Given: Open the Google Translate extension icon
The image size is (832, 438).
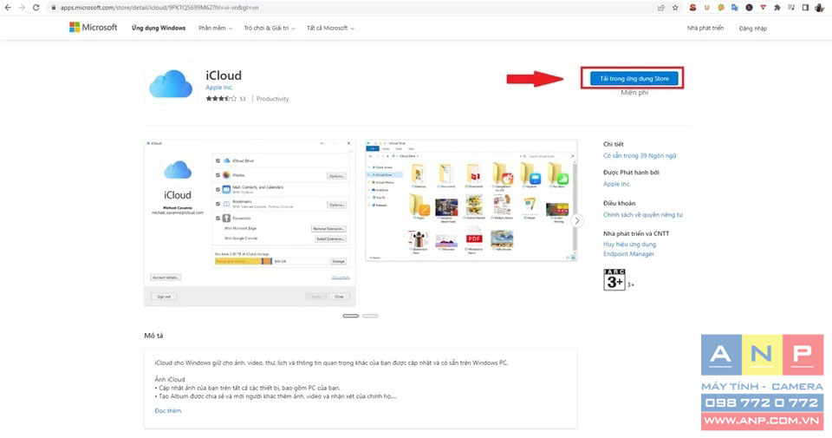Looking at the screenshot, I should tap(735, 8).
